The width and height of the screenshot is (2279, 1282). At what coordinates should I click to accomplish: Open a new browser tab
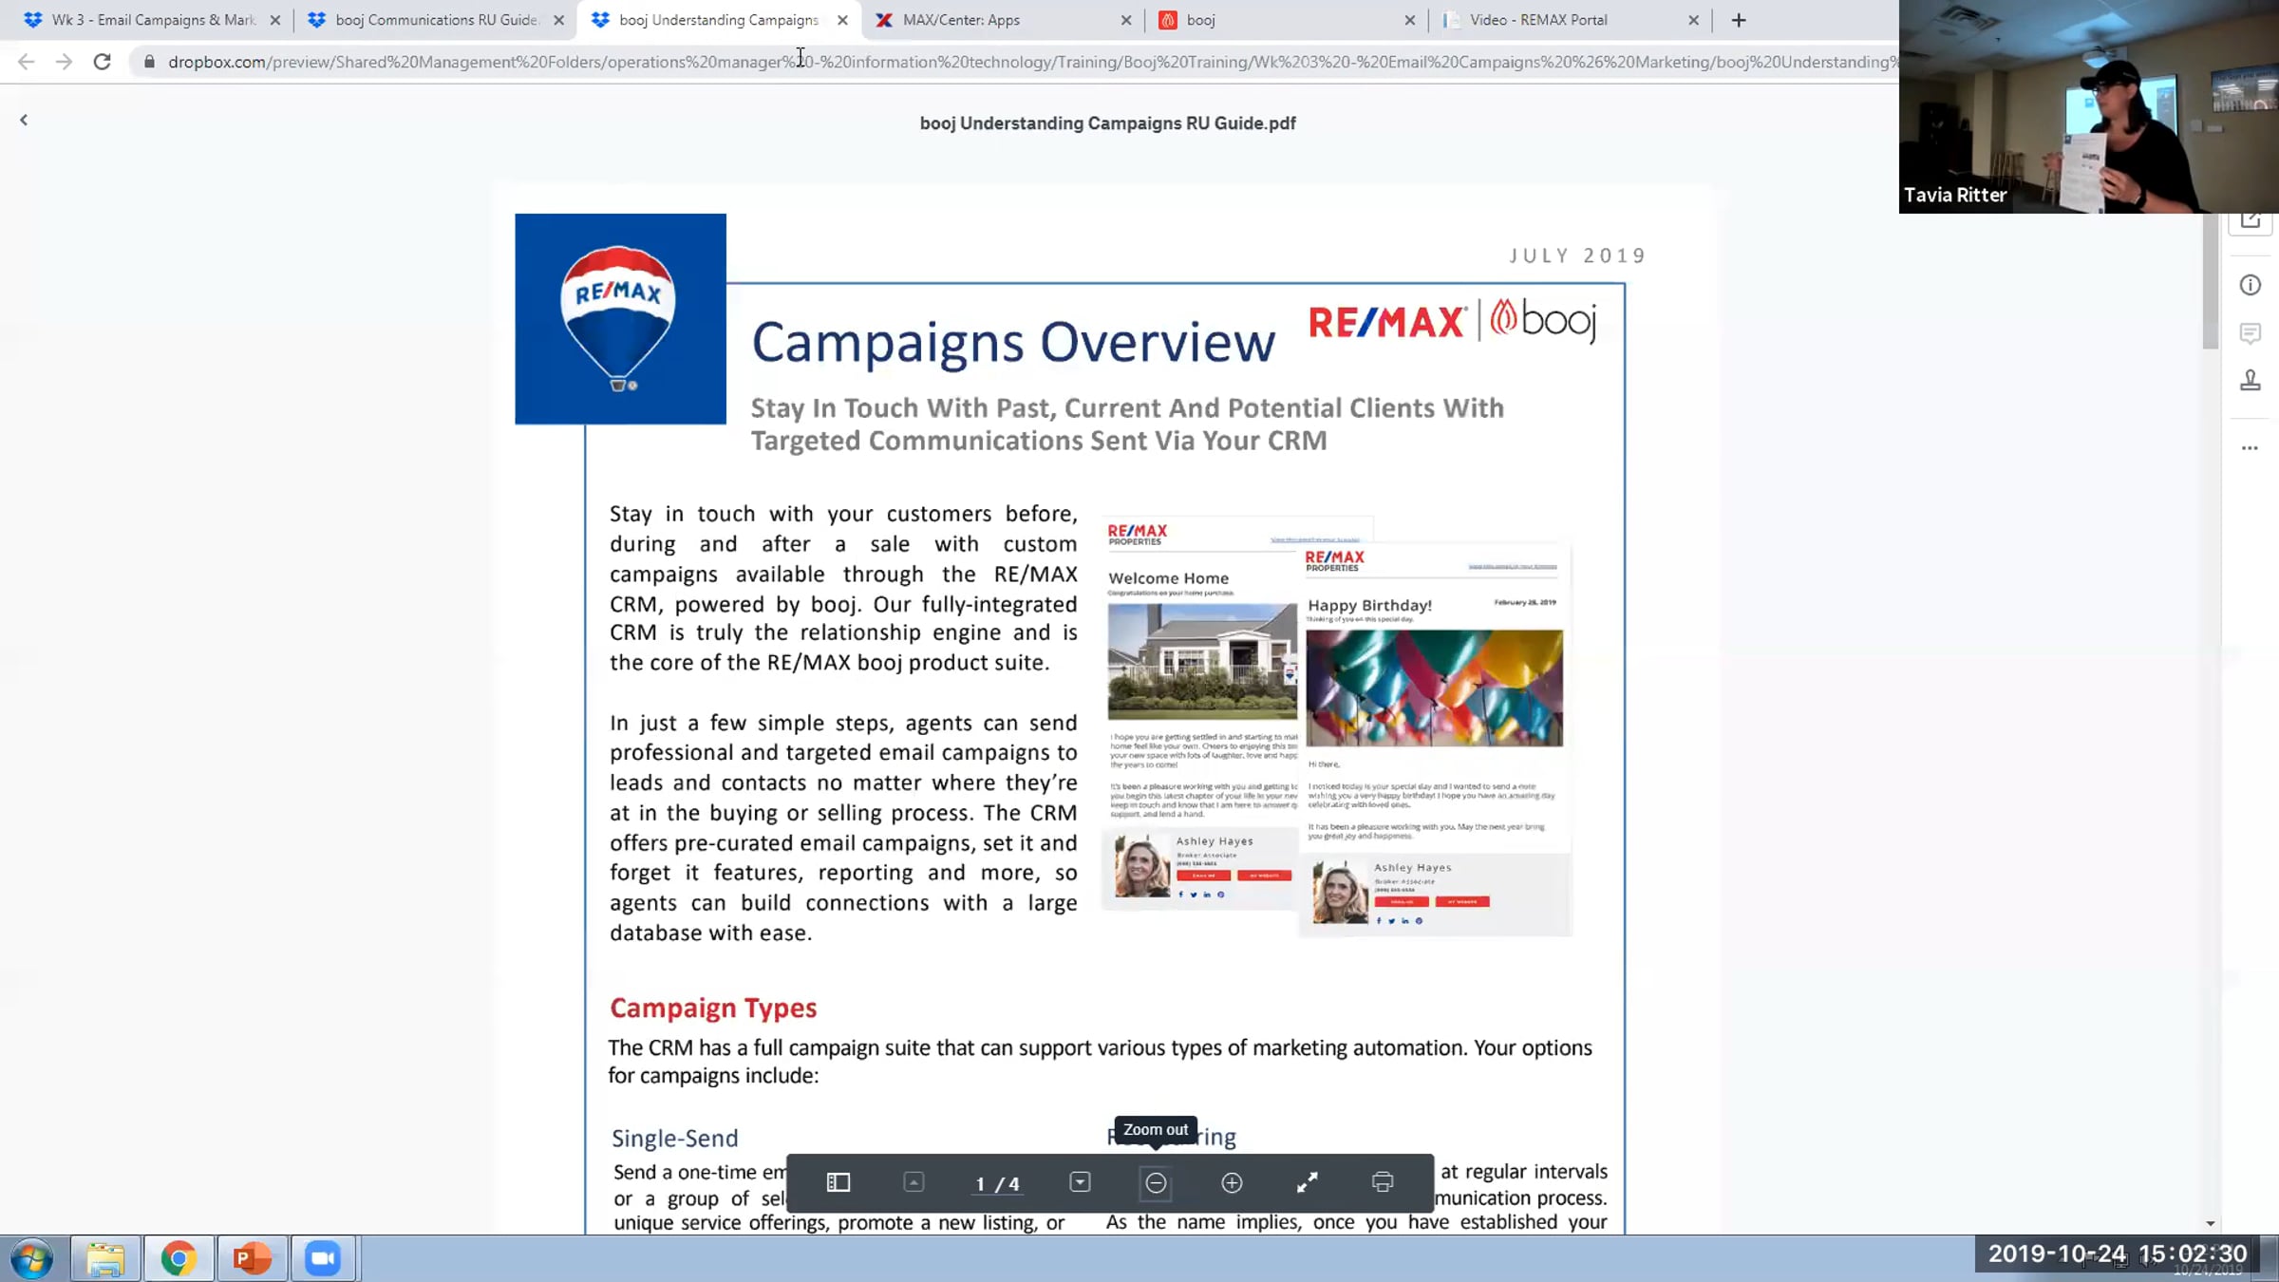point(1739,20)
